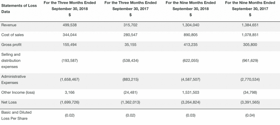Select the Cost of sales label

click(x=13, y=35)
